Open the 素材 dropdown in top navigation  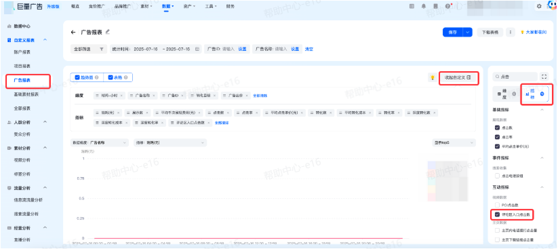146,6
